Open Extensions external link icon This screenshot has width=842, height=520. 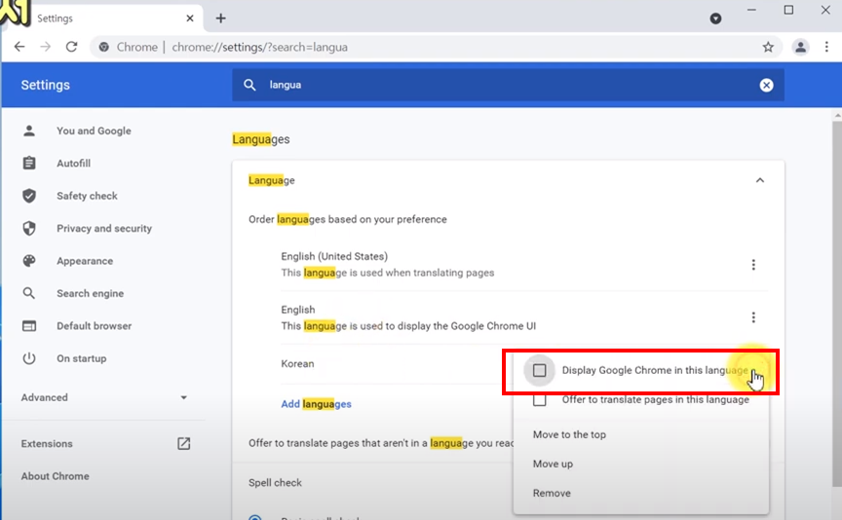183,443
